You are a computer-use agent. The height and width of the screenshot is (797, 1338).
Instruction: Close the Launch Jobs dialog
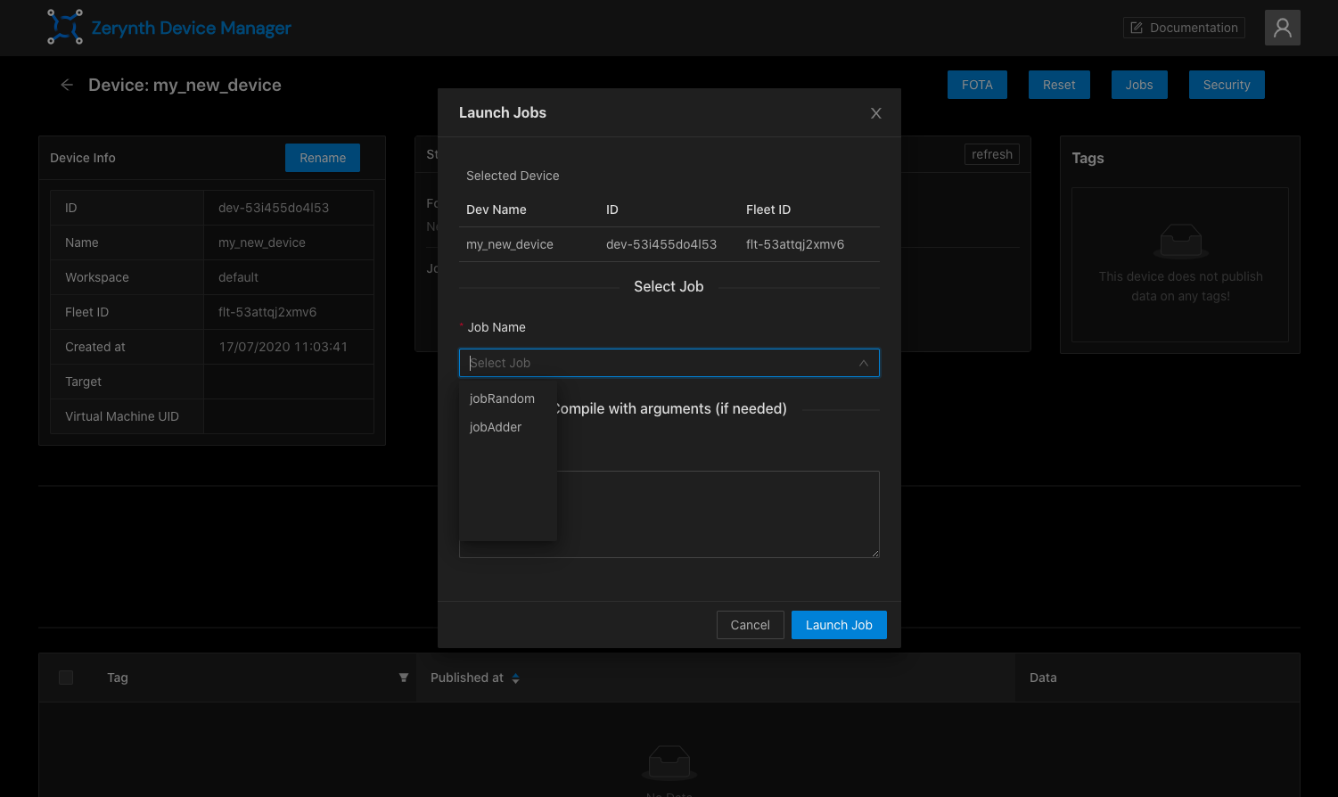[876, 113]
